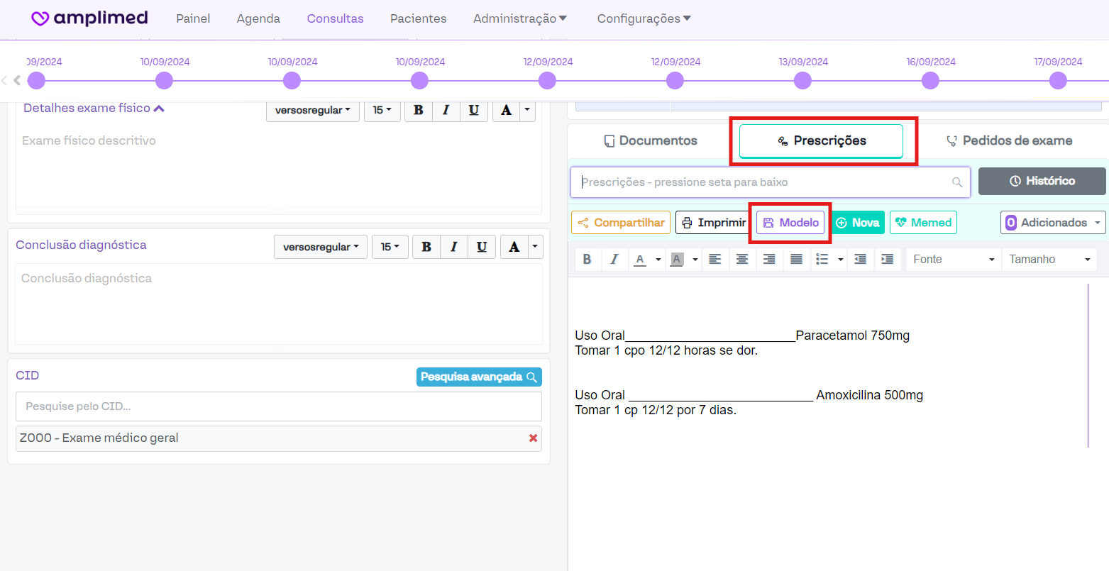Switch to the Documentos tab
The width and height of the screenshot is (1109, 571).
pos(651,140)
